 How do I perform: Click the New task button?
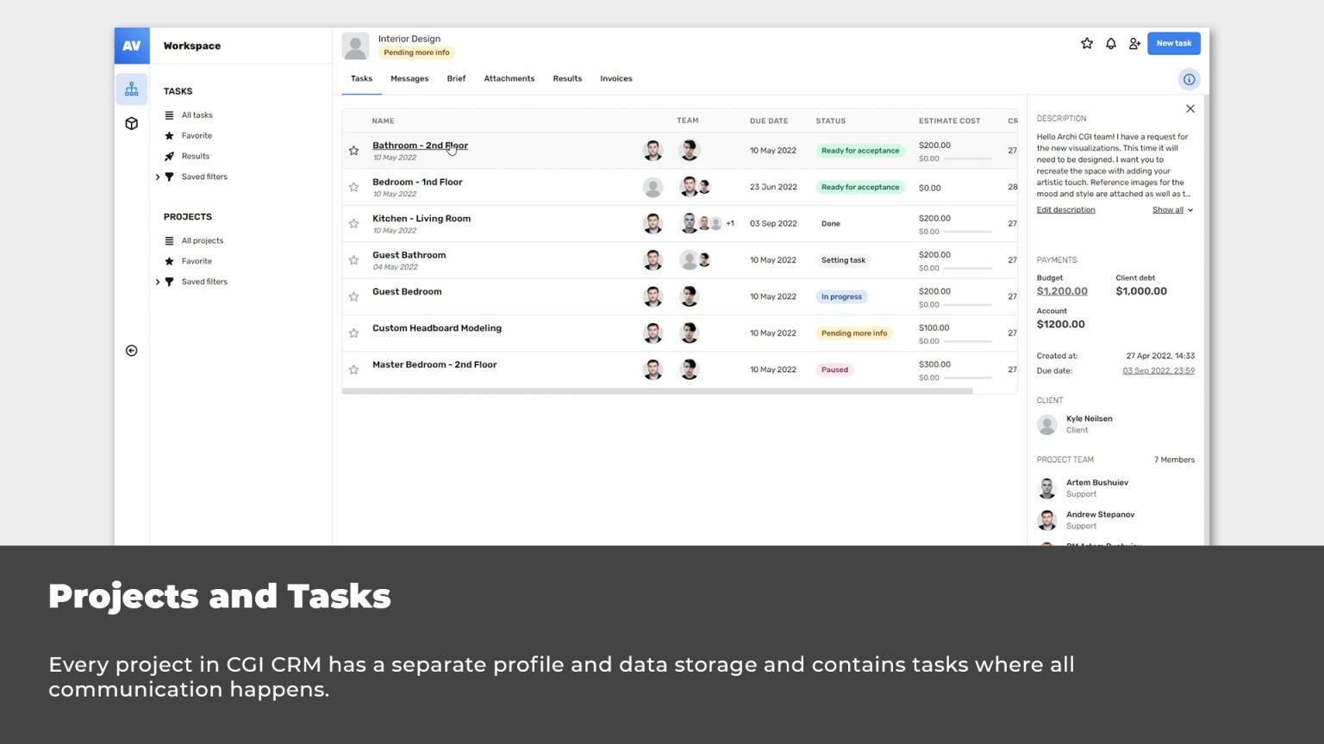pyautogui.click(x=1174, y=43)
